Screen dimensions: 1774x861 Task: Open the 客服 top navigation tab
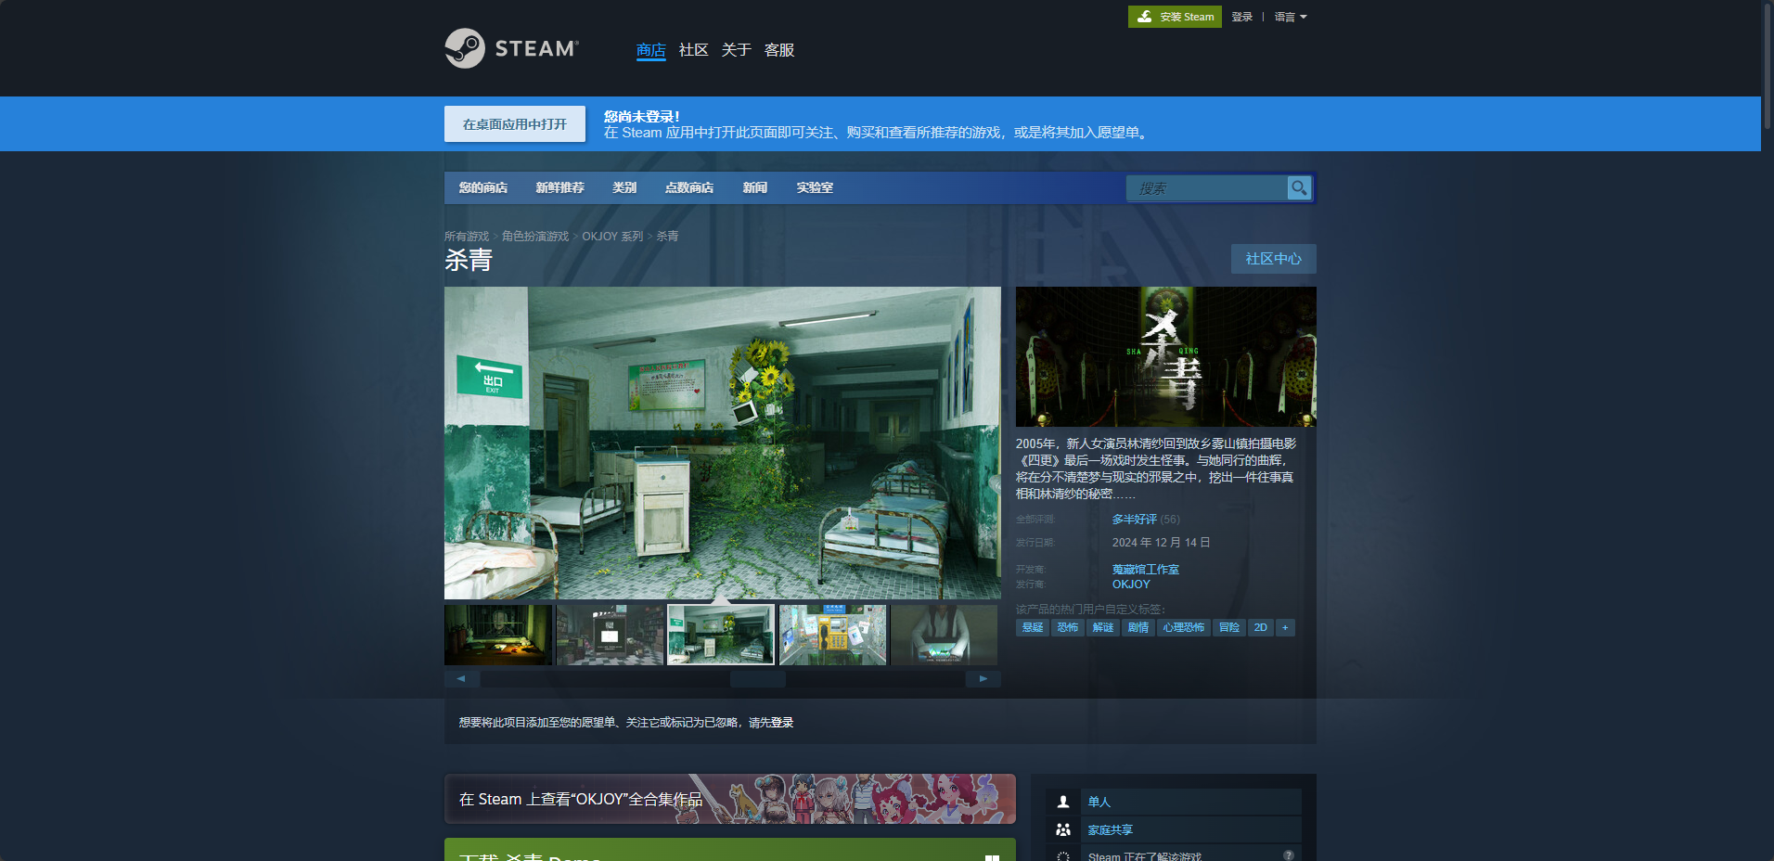coord(779,50)
